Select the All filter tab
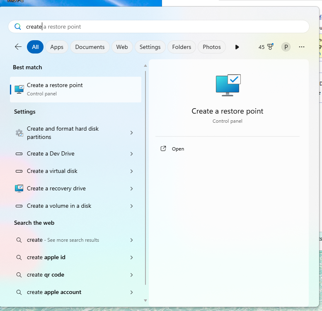 pos(35,47)
